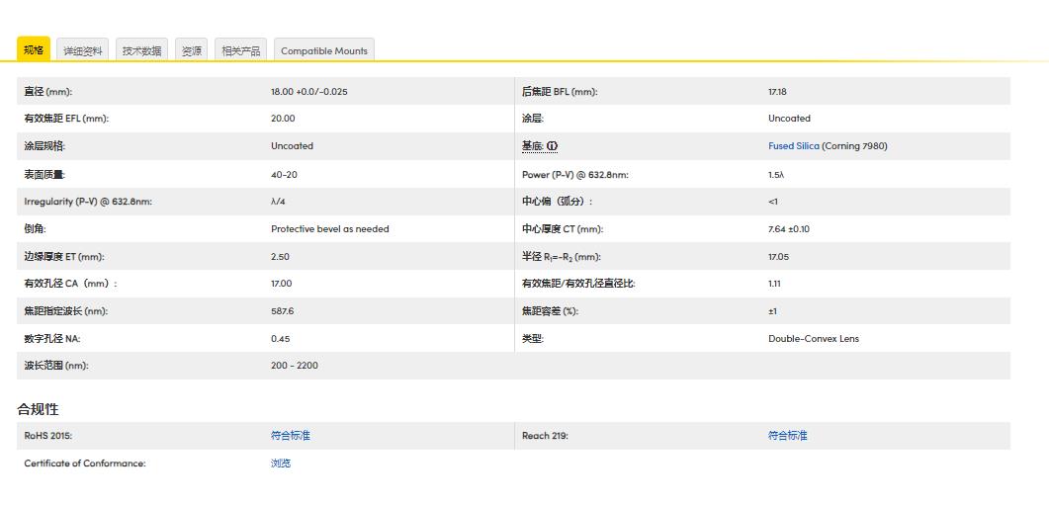Click the 数字孔径 NA label
The image size is (1049, 506).
(x=51, y=339)
